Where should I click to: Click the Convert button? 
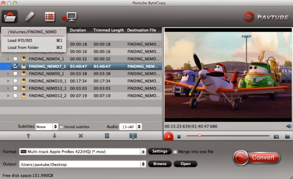pos(257,157)
